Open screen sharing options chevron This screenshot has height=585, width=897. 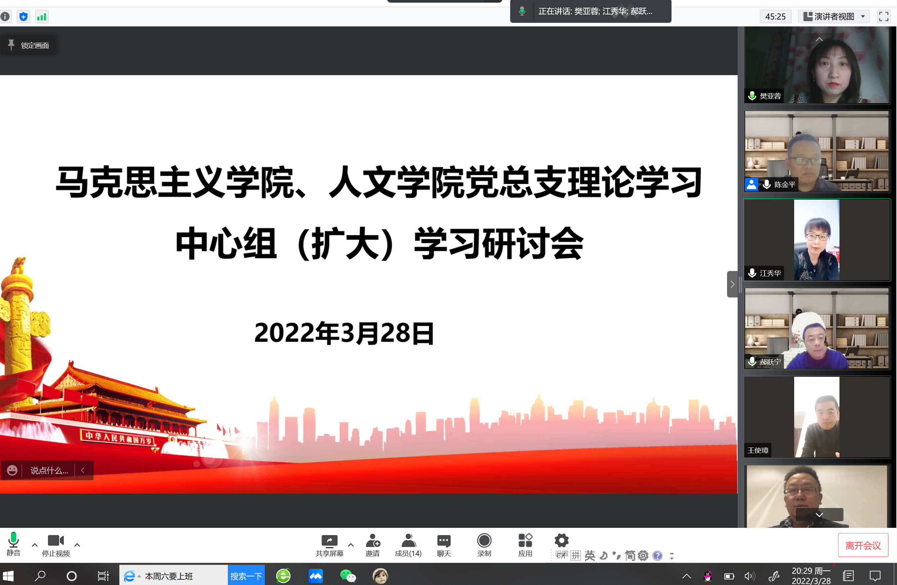point(351,545)
